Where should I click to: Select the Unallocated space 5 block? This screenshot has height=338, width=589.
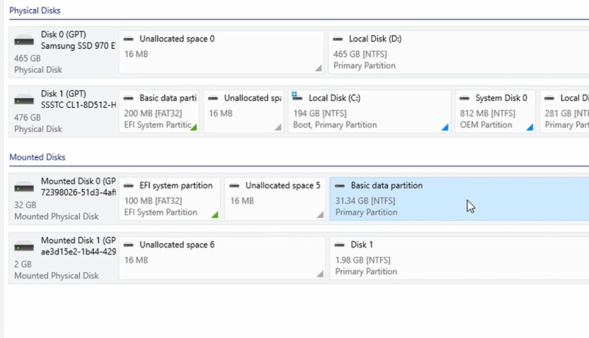pos(275,198)
